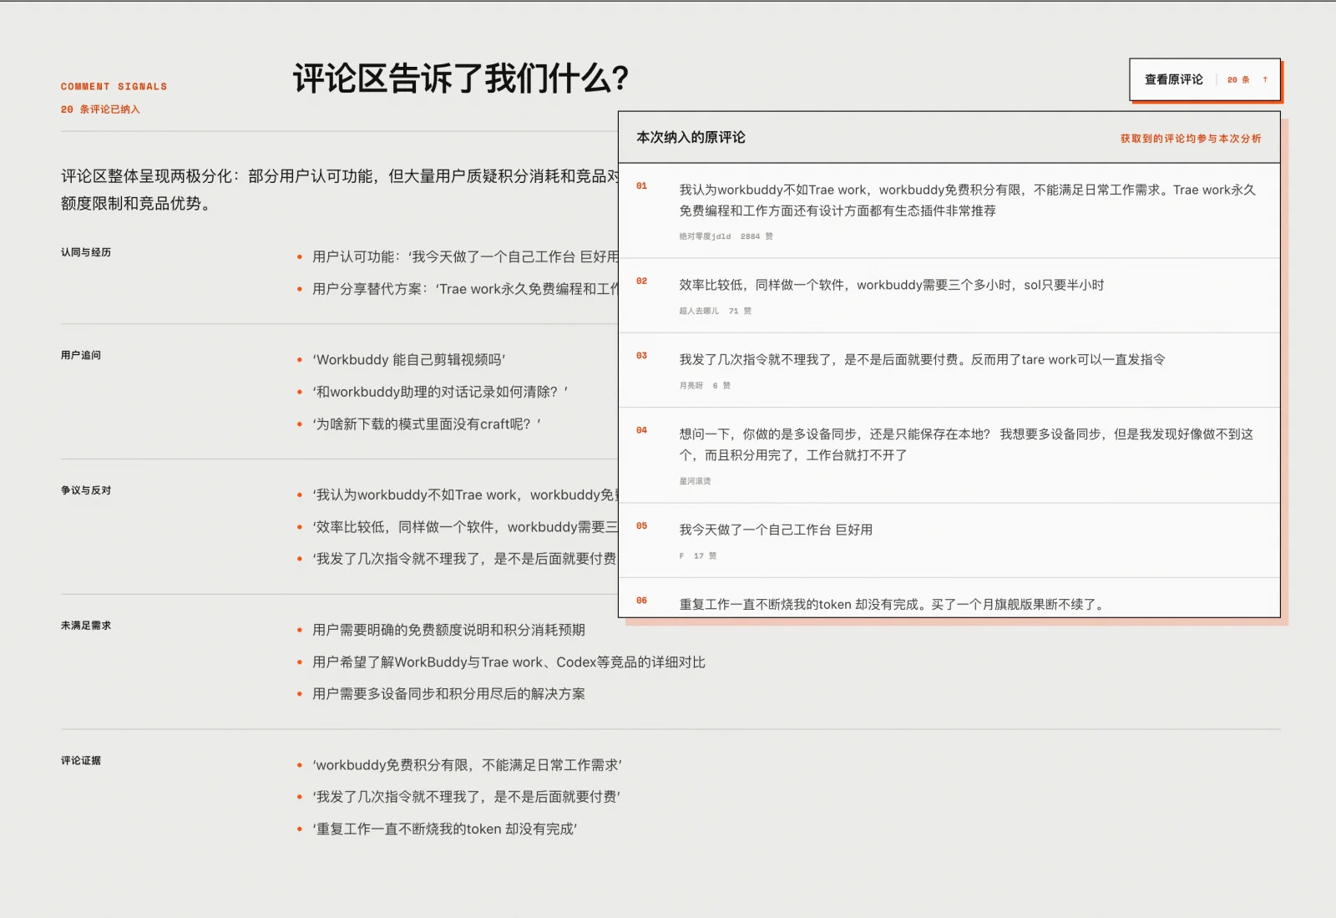Viewport: 1336px width, 918px height.
Task: Click section label 未满足需求
Action: click(x=86, y=626)
